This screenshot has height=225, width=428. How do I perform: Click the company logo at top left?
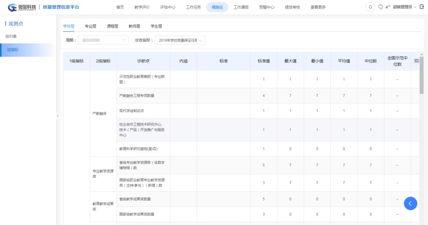tap(22, 7)
